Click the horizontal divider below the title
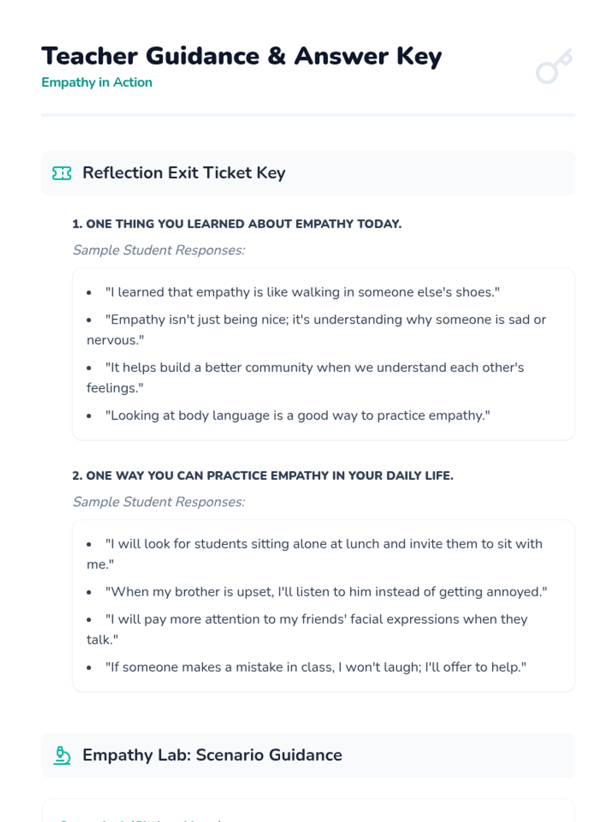 click(x=308, y=115)
